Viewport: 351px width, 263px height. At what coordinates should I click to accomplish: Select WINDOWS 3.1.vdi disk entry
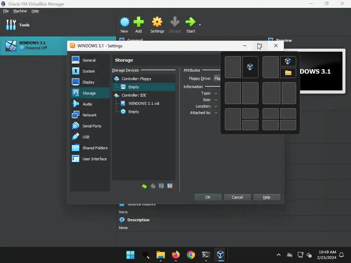[x=144, y=103]
